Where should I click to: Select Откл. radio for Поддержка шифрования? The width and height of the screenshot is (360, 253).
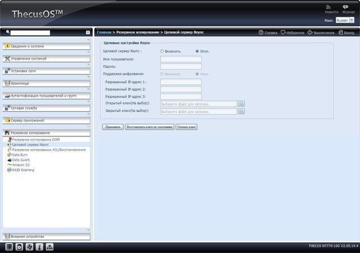[x=197, y=74]
